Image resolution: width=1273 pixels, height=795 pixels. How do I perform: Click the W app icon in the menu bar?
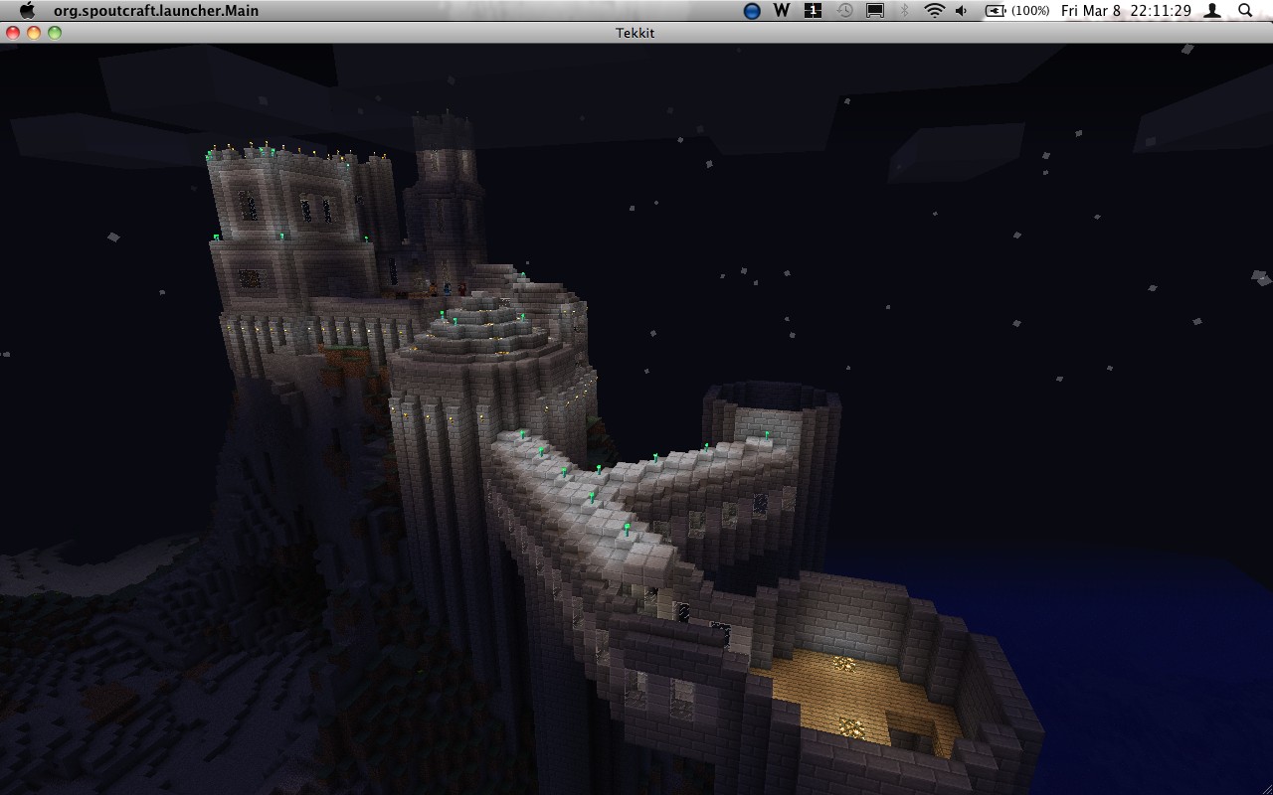(x=781, y=11)
